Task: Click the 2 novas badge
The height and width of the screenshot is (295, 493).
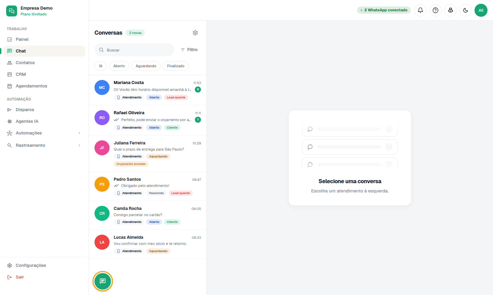Action: click(135, 33)
